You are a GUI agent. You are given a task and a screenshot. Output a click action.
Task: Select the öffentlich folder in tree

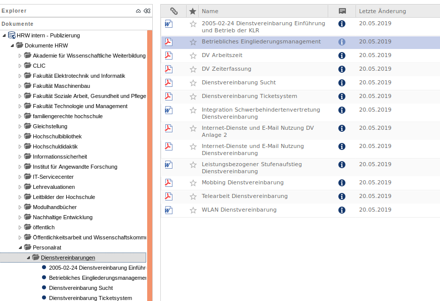44,227
